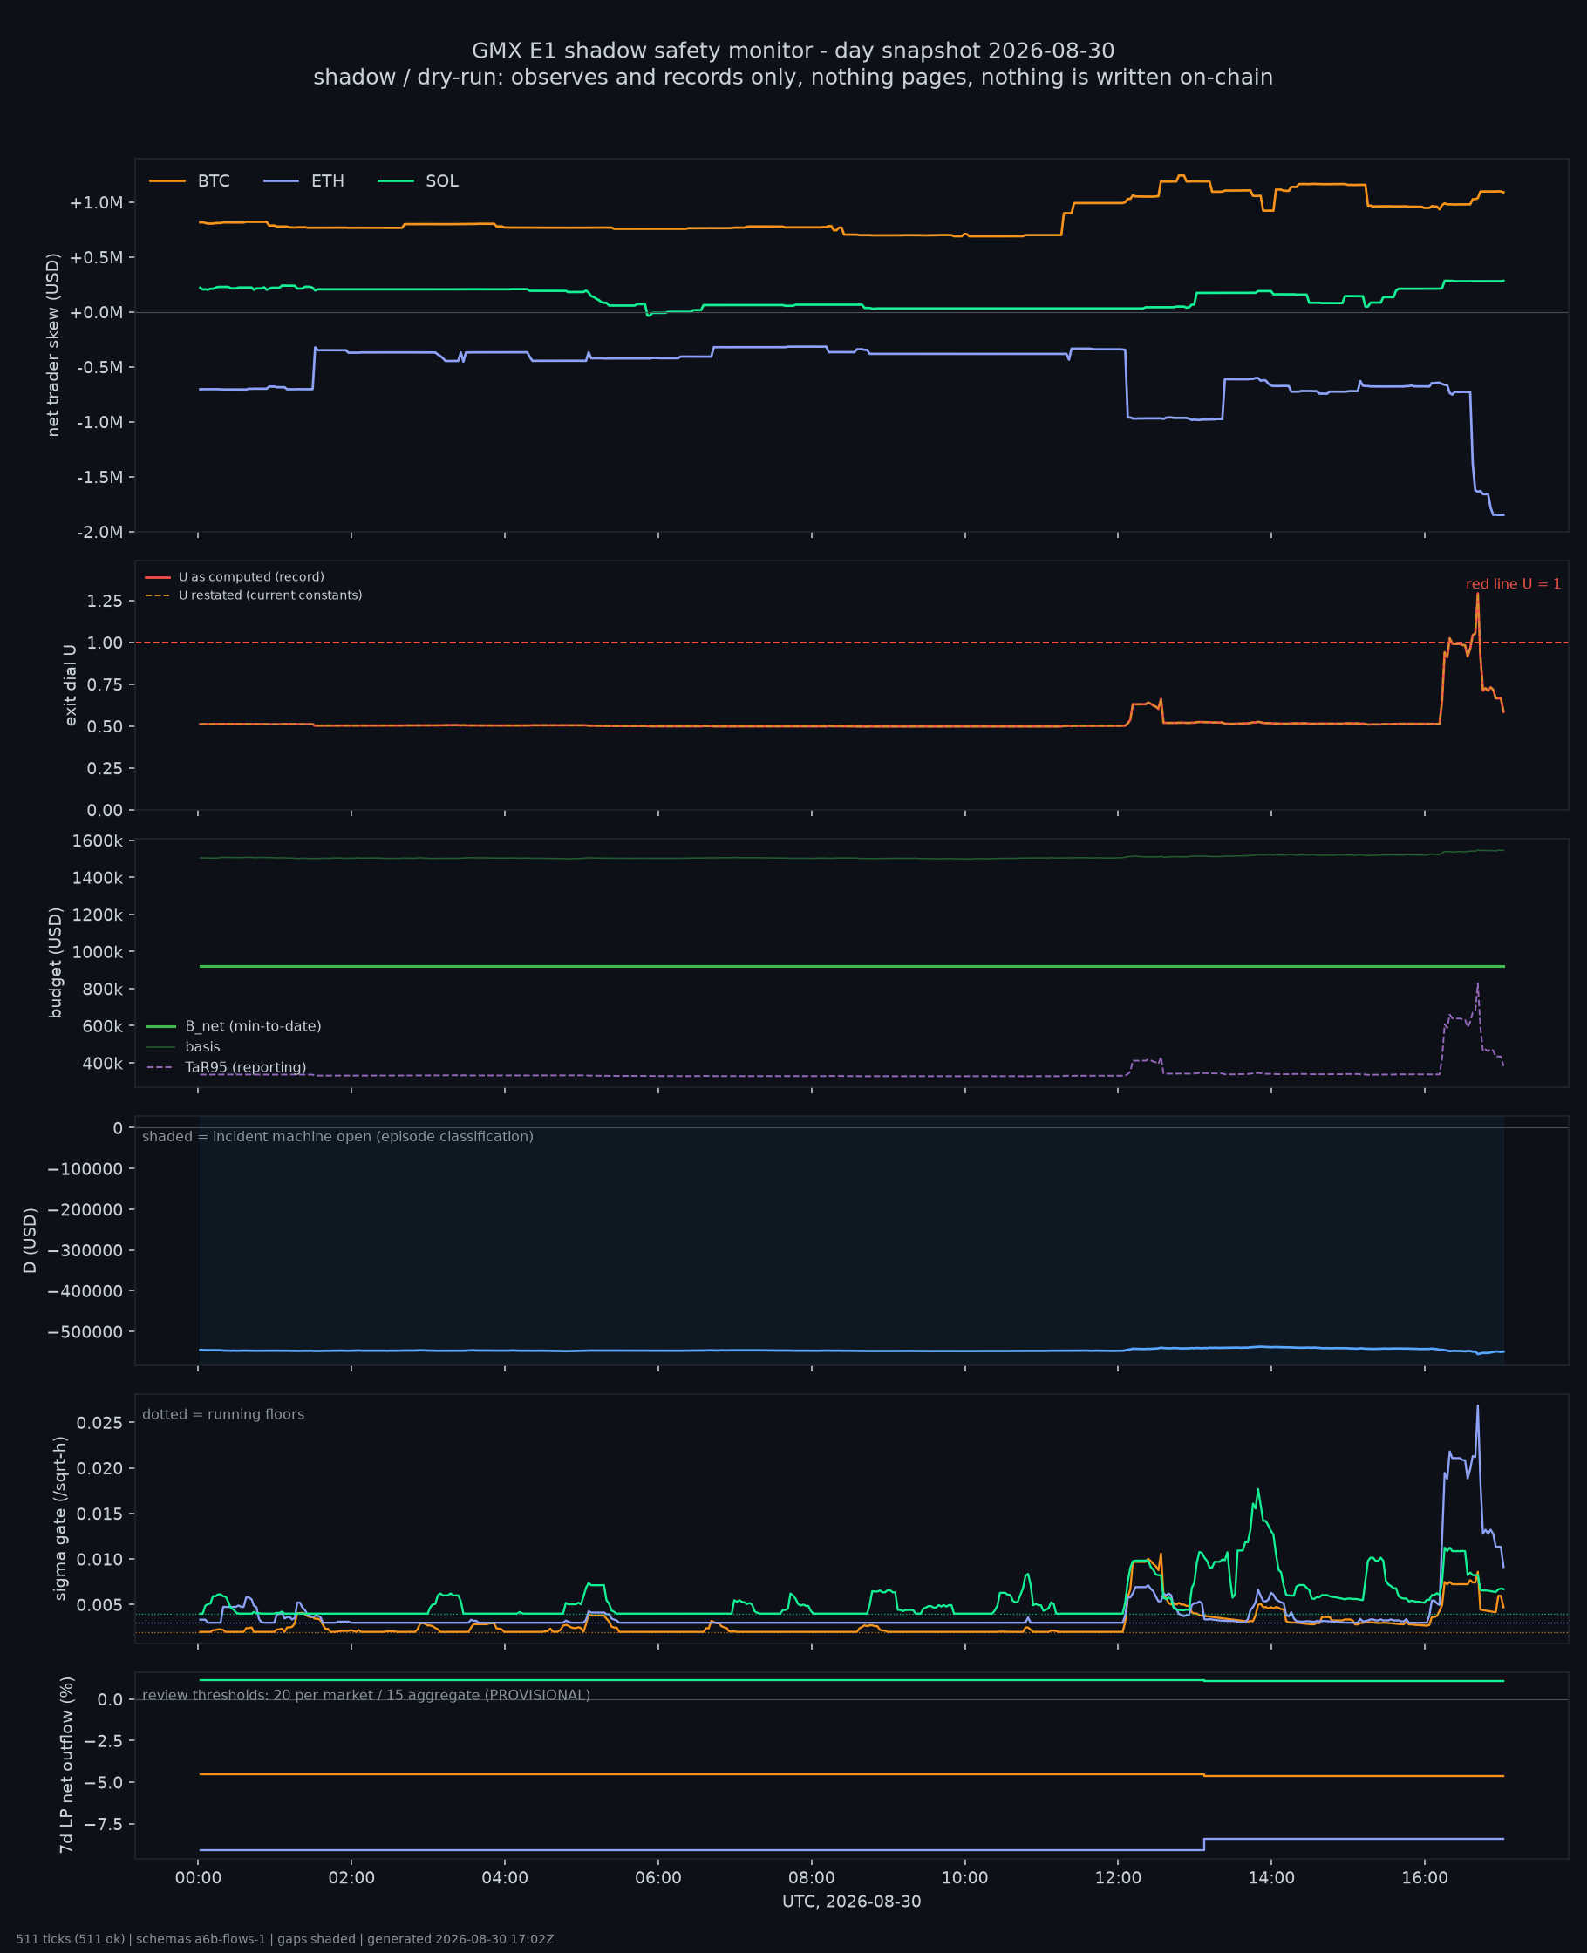Image resolution: width=1587 pixels, height=1953 pixels.
Task: Click the 'shadow / dry-run' subtitle line
Action: coord(793,78)
